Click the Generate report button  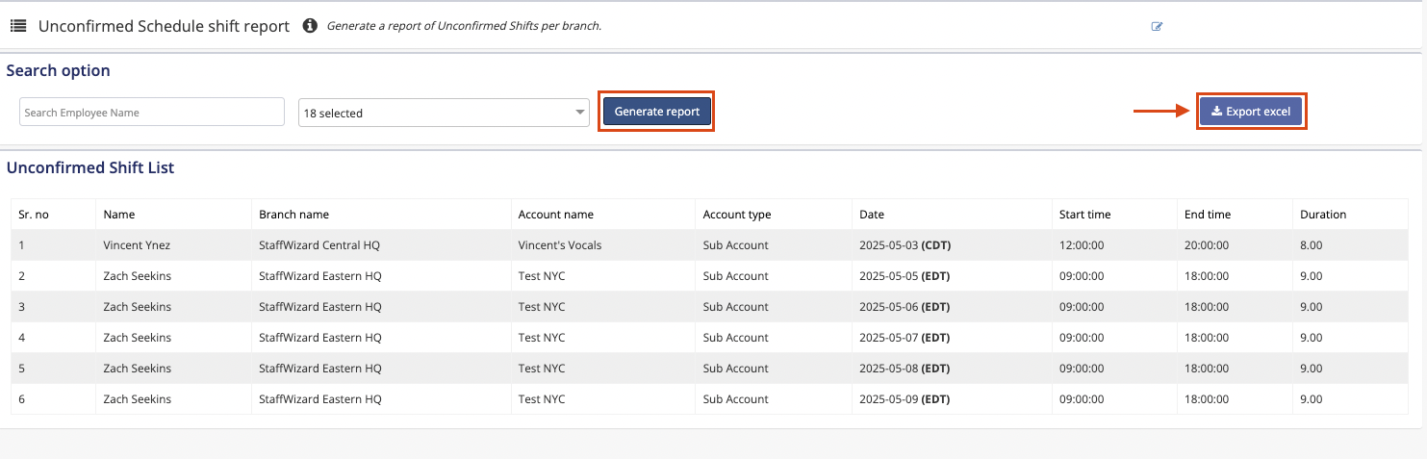pyautogui.click(x=657, y=112)
